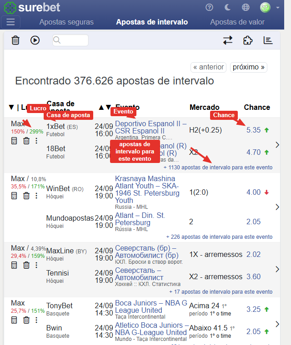Switch to Apostas de intervalo tab
The width and height of the screenshot is (291, 345).
(x=152, y=22)
